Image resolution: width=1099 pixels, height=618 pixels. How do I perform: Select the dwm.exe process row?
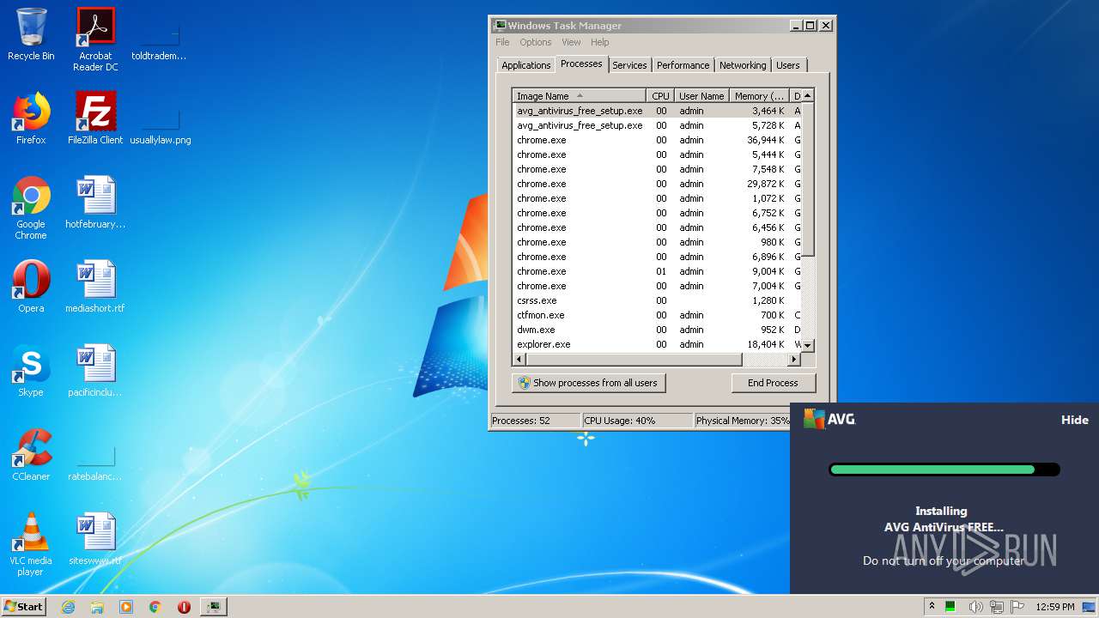point(657,330)
